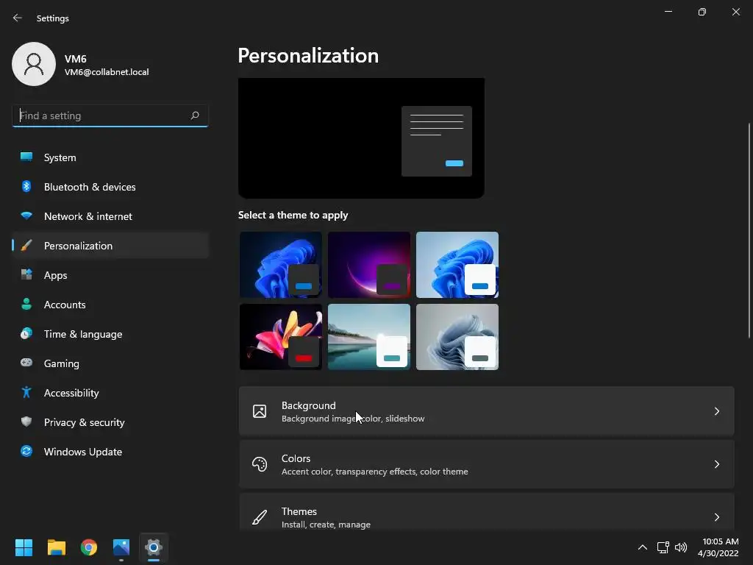Click the VM6 user avatar icon
This screenshot has height=565, width=753.
34,64
